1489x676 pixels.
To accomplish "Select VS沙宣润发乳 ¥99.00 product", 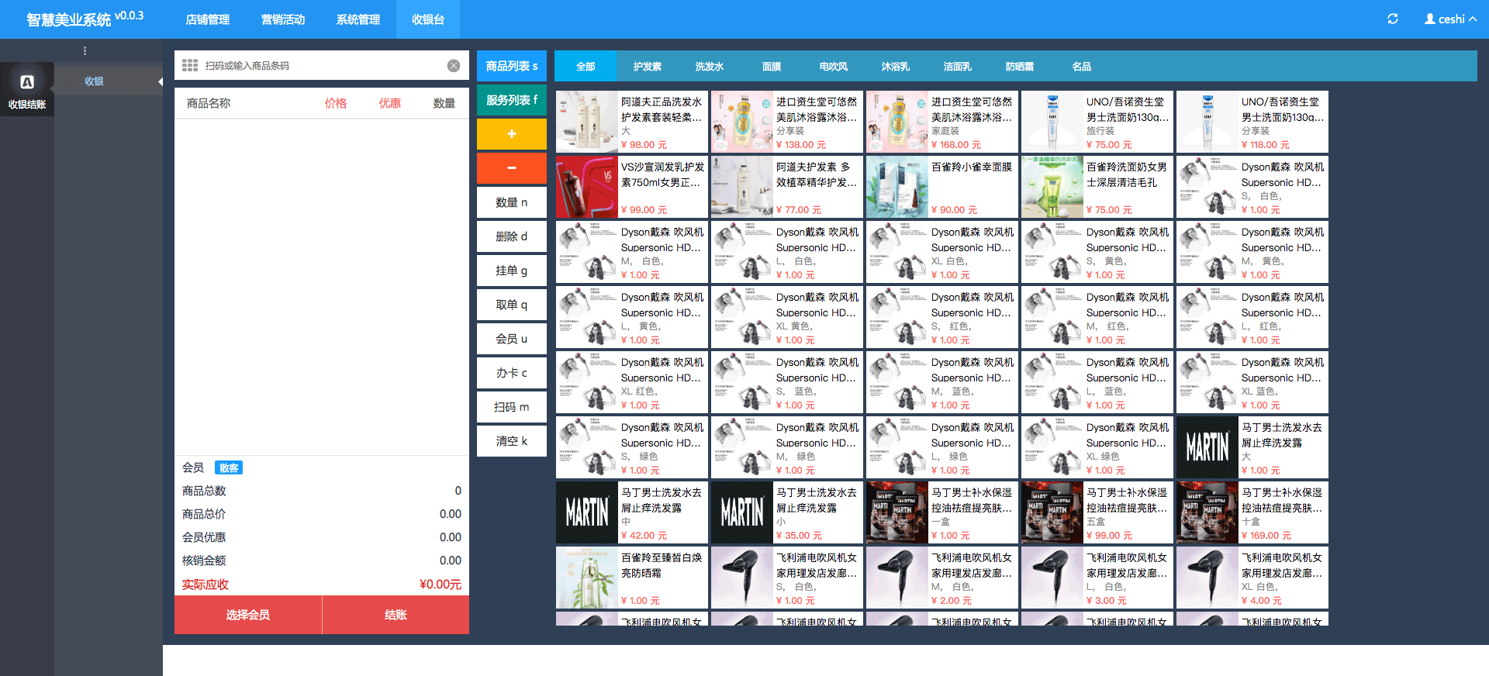I will [632, 187].
